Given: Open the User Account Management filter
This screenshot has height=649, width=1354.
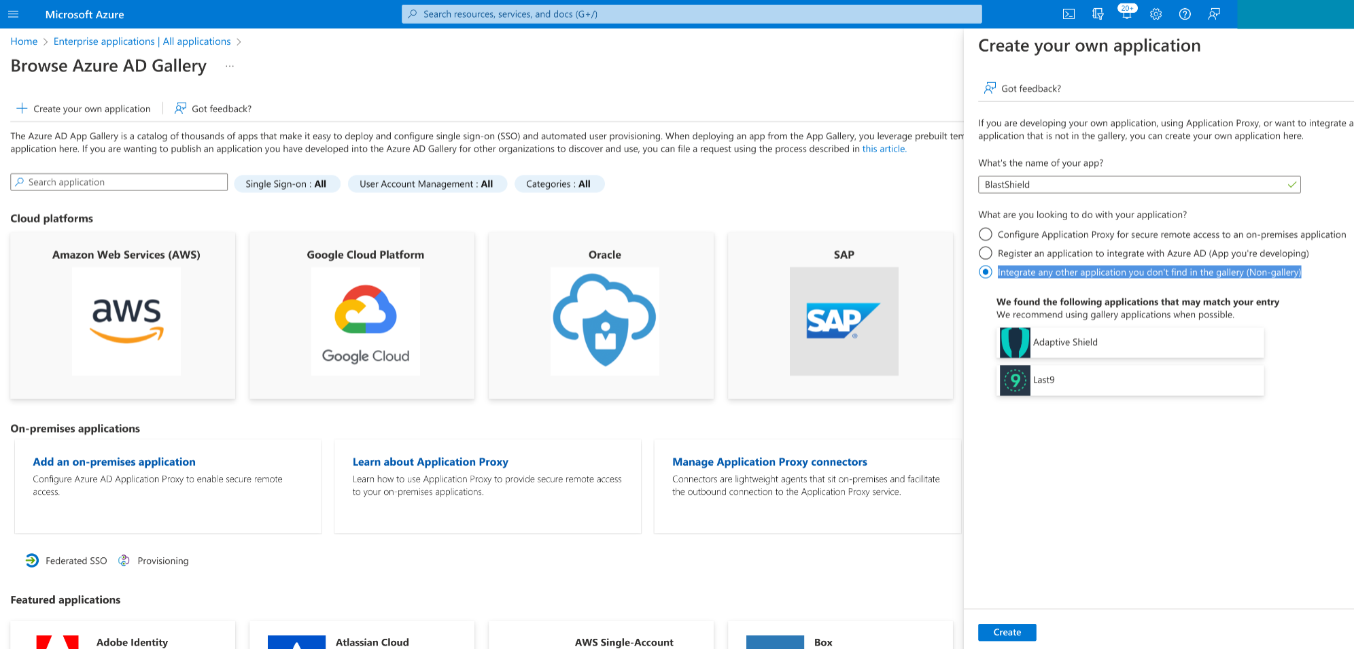Looking at the screenshot, I should coord(427,183).
